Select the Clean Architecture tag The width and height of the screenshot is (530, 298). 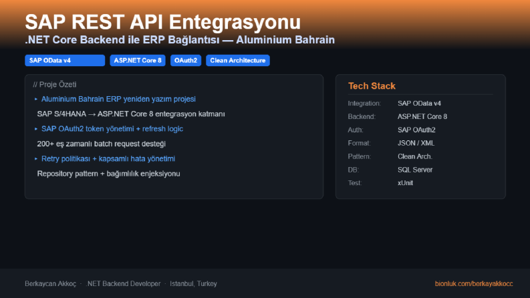238,61
